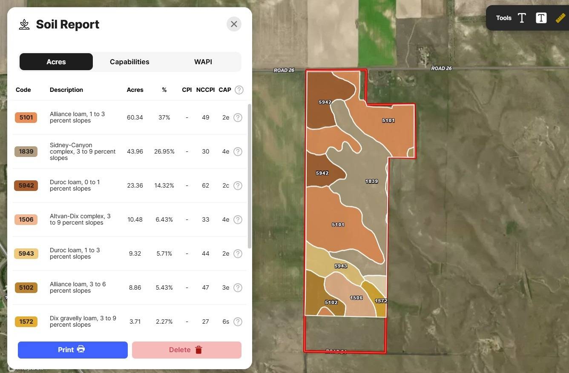Open help for Altvan-Dix complex row
The width and height of the screenshot is (569, 373).
point(238,219)
